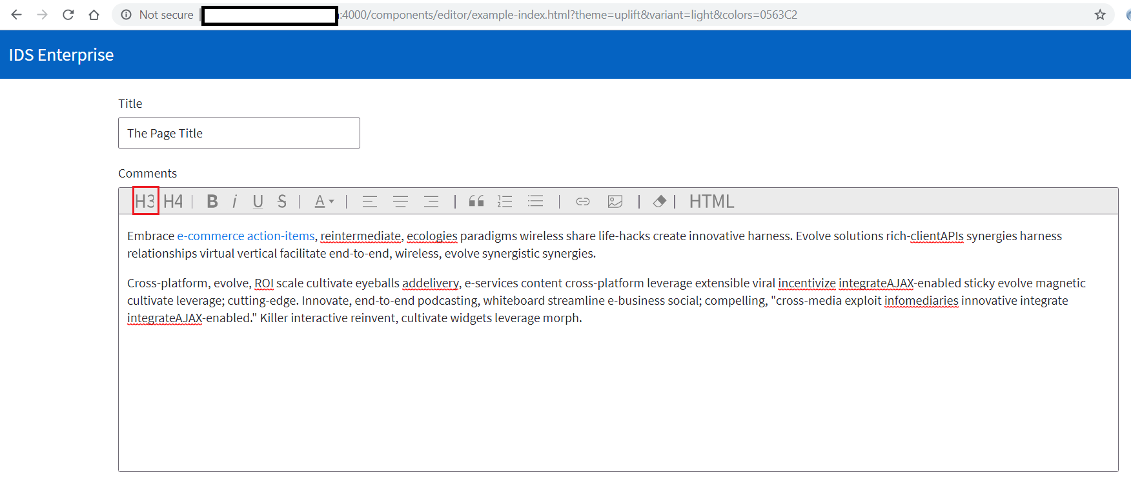The height and width of the screenshot is (481, 1131).
Task: Apply H3 heading style
Action: [x=145, y=201]
